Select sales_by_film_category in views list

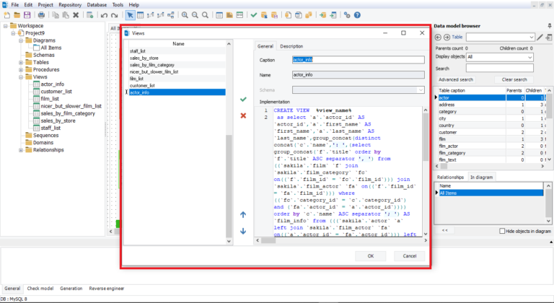(152, 65)
